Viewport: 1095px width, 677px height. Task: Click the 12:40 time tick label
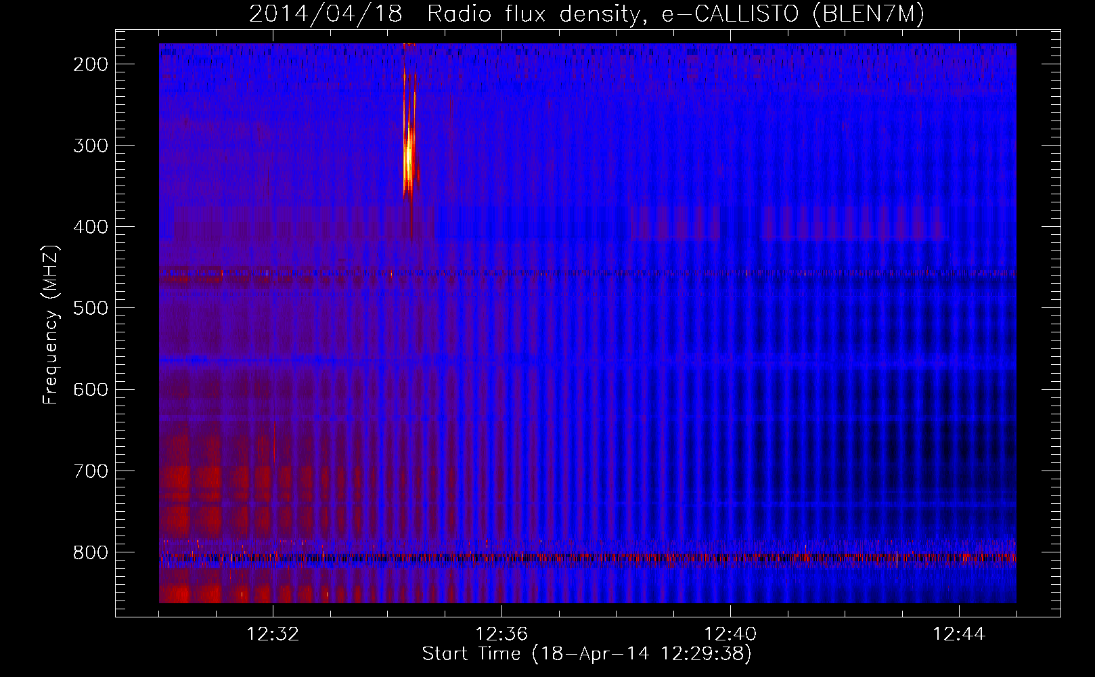click(x=730, y=634)
